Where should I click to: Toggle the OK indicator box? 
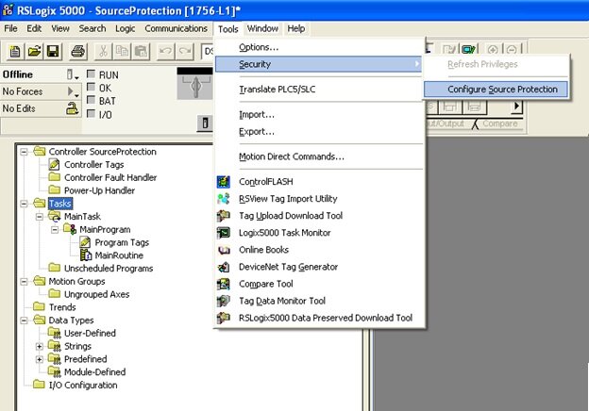[x=91, y=87]
